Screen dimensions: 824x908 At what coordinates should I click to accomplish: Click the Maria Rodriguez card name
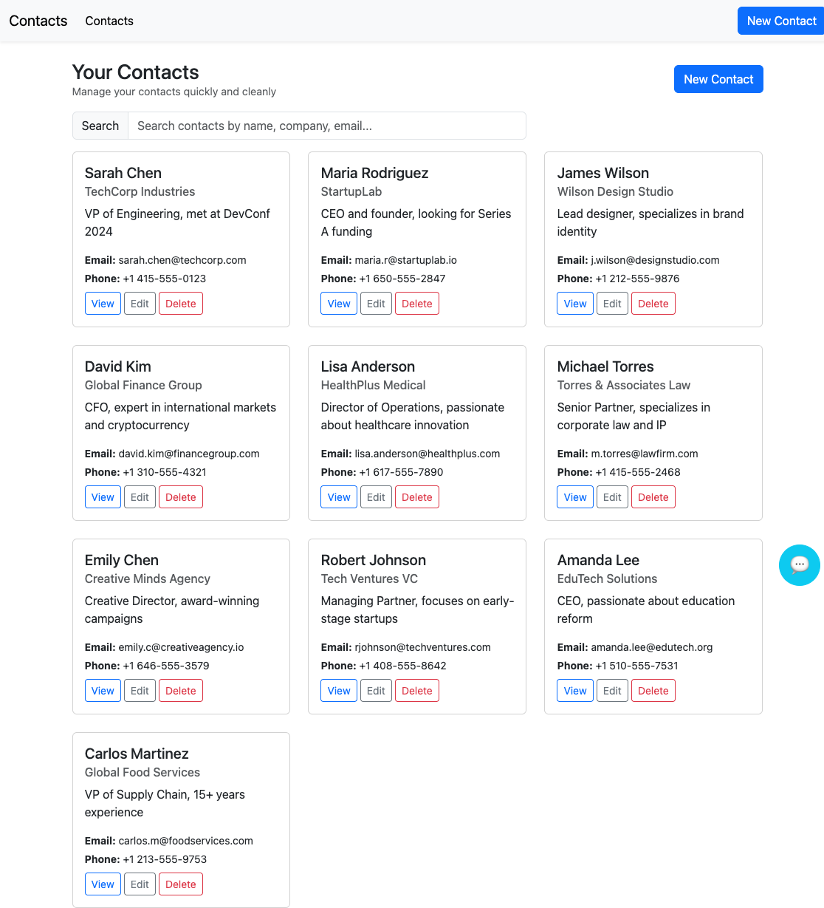click(x=374, y=173)
